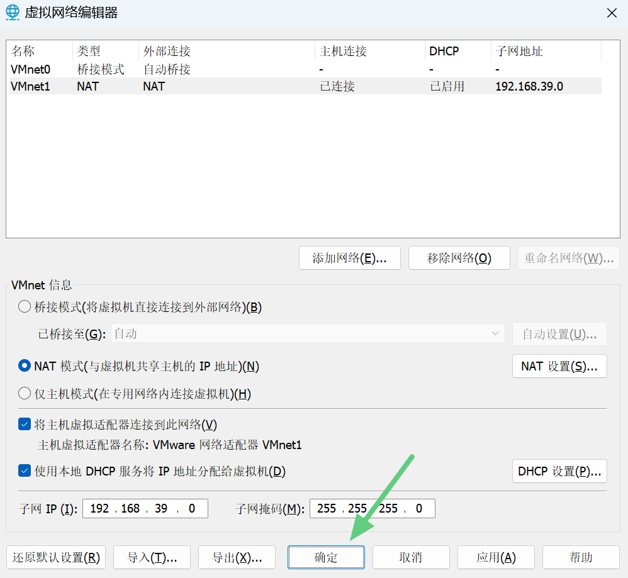Click the 192.168.39.0 subnet address cell

pos(529,86)
